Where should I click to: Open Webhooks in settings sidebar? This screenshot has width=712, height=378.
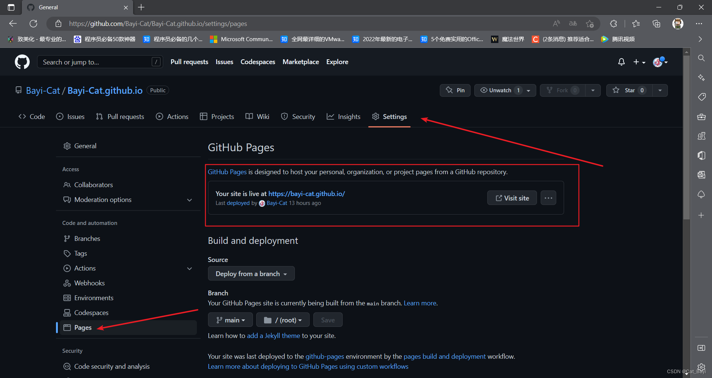(x=89, y=283)
